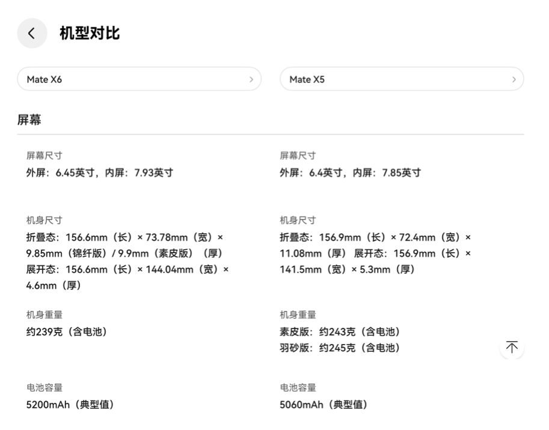Jump to top with the up-arrow button

click(x=512, y=347)
